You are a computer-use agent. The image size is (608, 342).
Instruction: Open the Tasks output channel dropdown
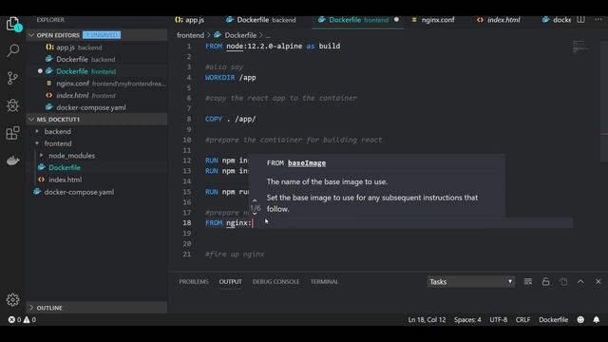[471, 282]
